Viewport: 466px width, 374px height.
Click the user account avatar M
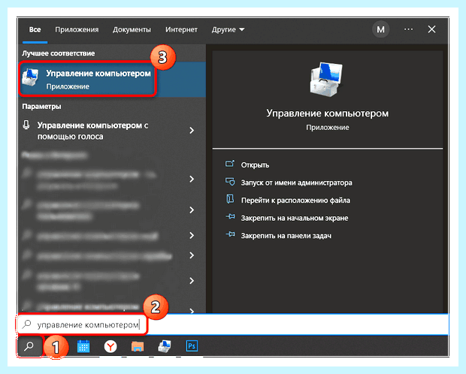coord(381,29)
